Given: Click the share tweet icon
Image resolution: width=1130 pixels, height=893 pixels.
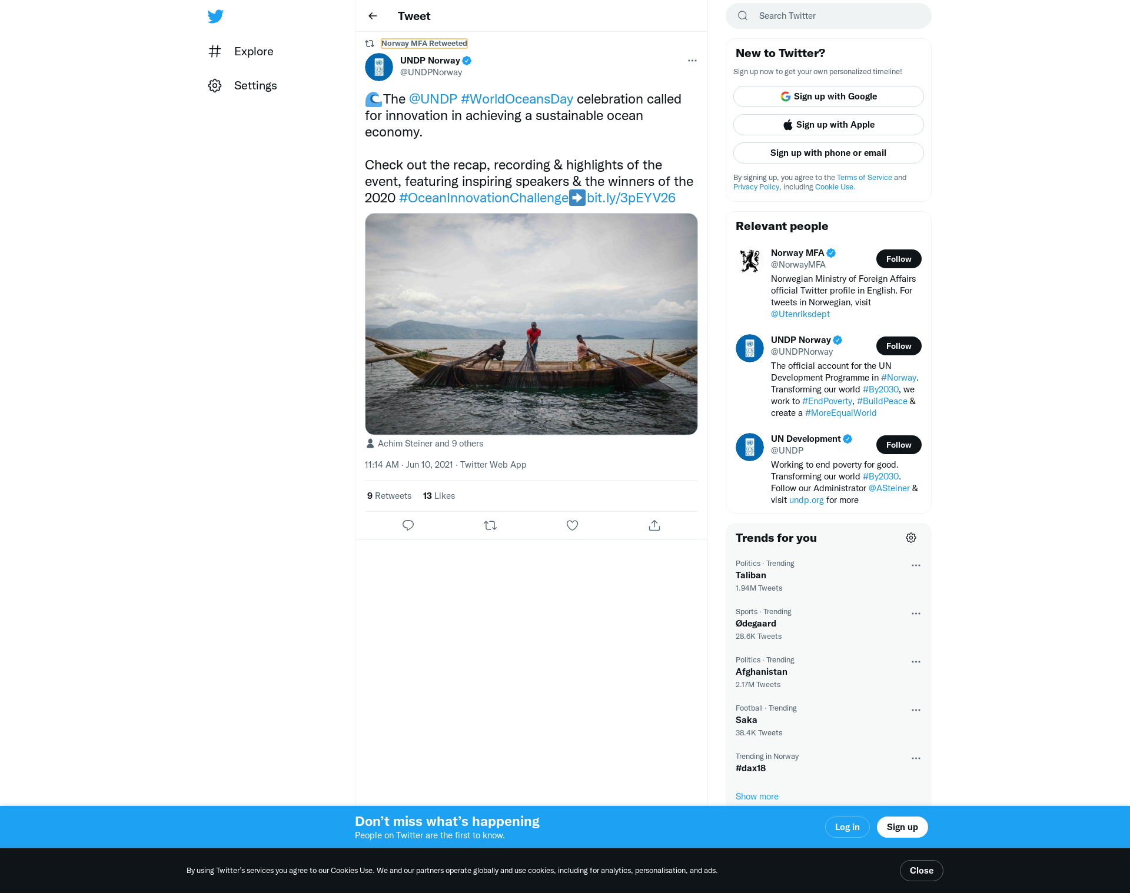Looking at the screenshot, I should 654,525.
